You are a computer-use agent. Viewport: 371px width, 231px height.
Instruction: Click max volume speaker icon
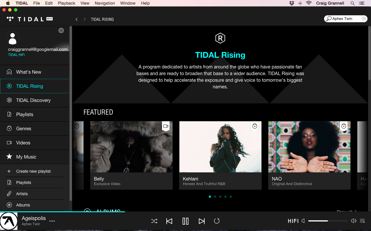pos(354,221)
